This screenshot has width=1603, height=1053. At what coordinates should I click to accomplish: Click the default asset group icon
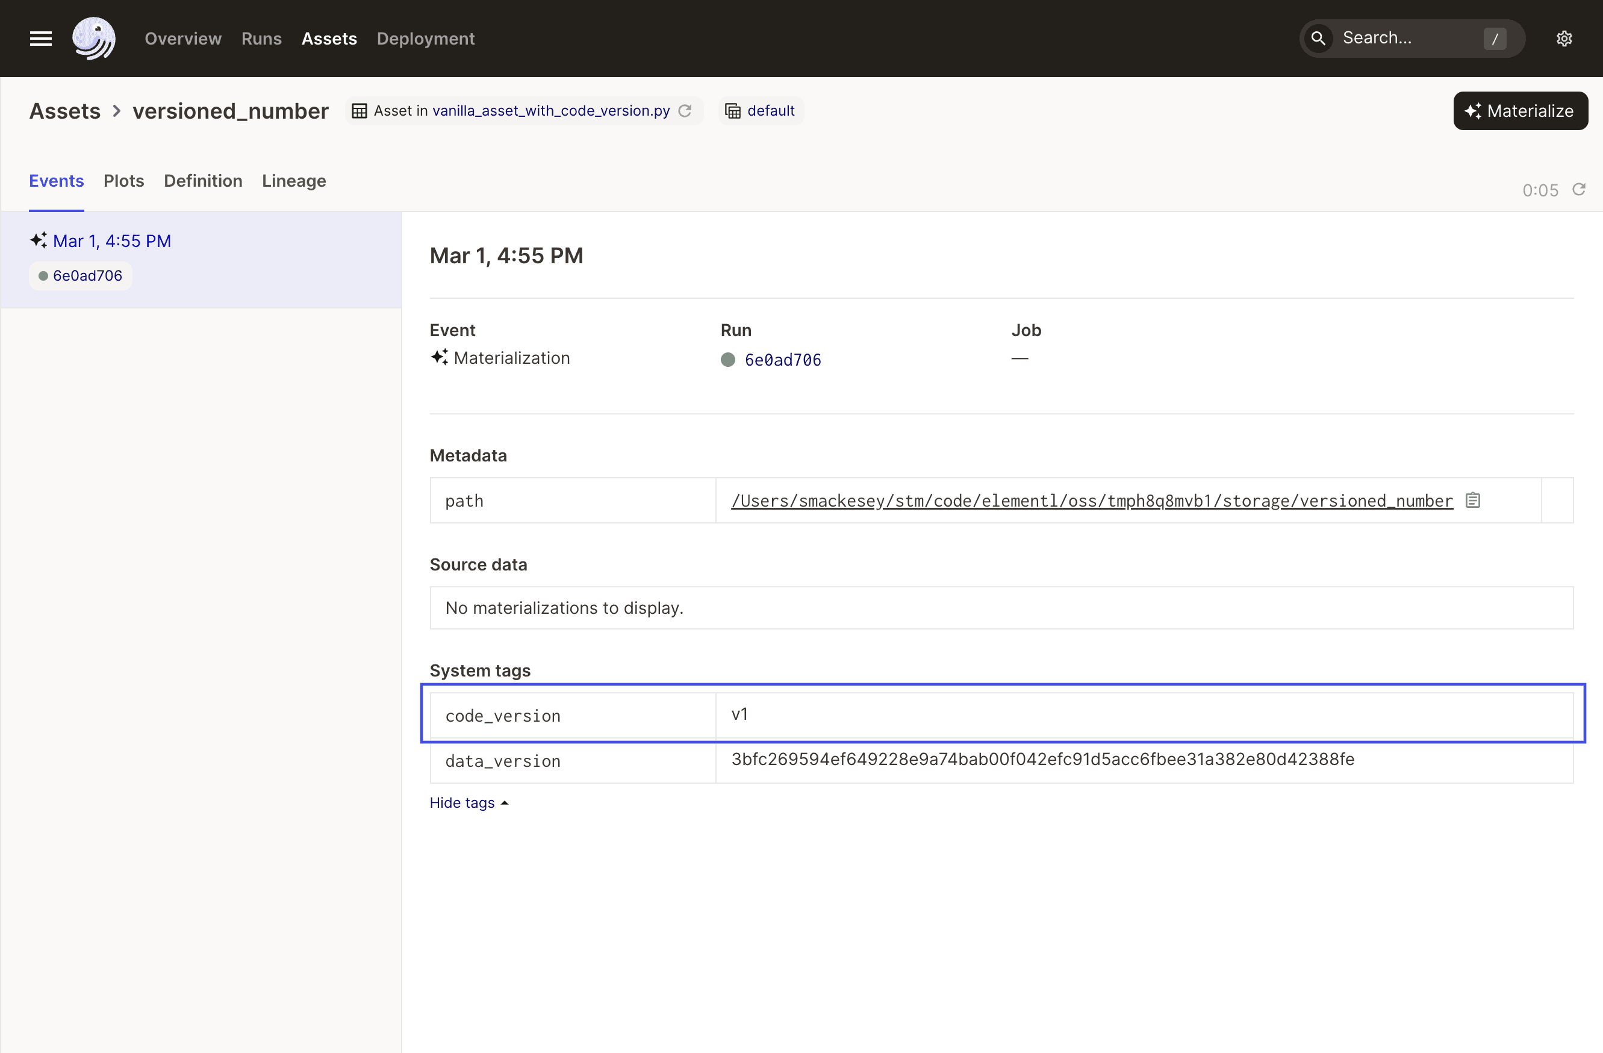point(733,110)
